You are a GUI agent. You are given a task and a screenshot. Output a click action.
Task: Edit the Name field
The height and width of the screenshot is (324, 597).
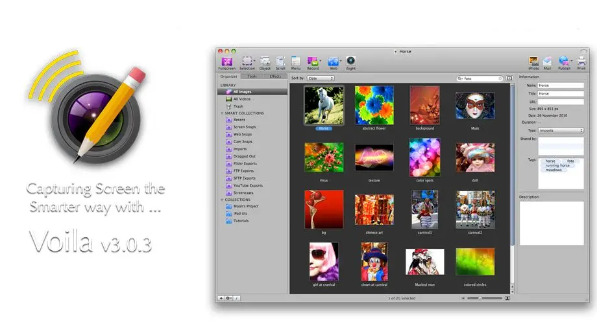(x=561, y=86)
